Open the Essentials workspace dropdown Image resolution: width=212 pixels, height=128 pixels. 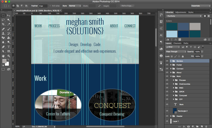201,6
